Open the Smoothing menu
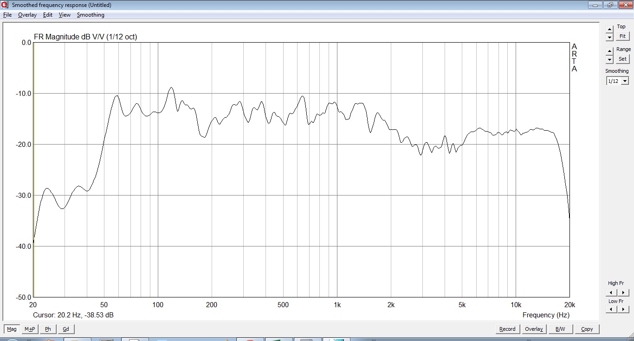This screenshot has height=341, width=634. (x=91, y=15)
